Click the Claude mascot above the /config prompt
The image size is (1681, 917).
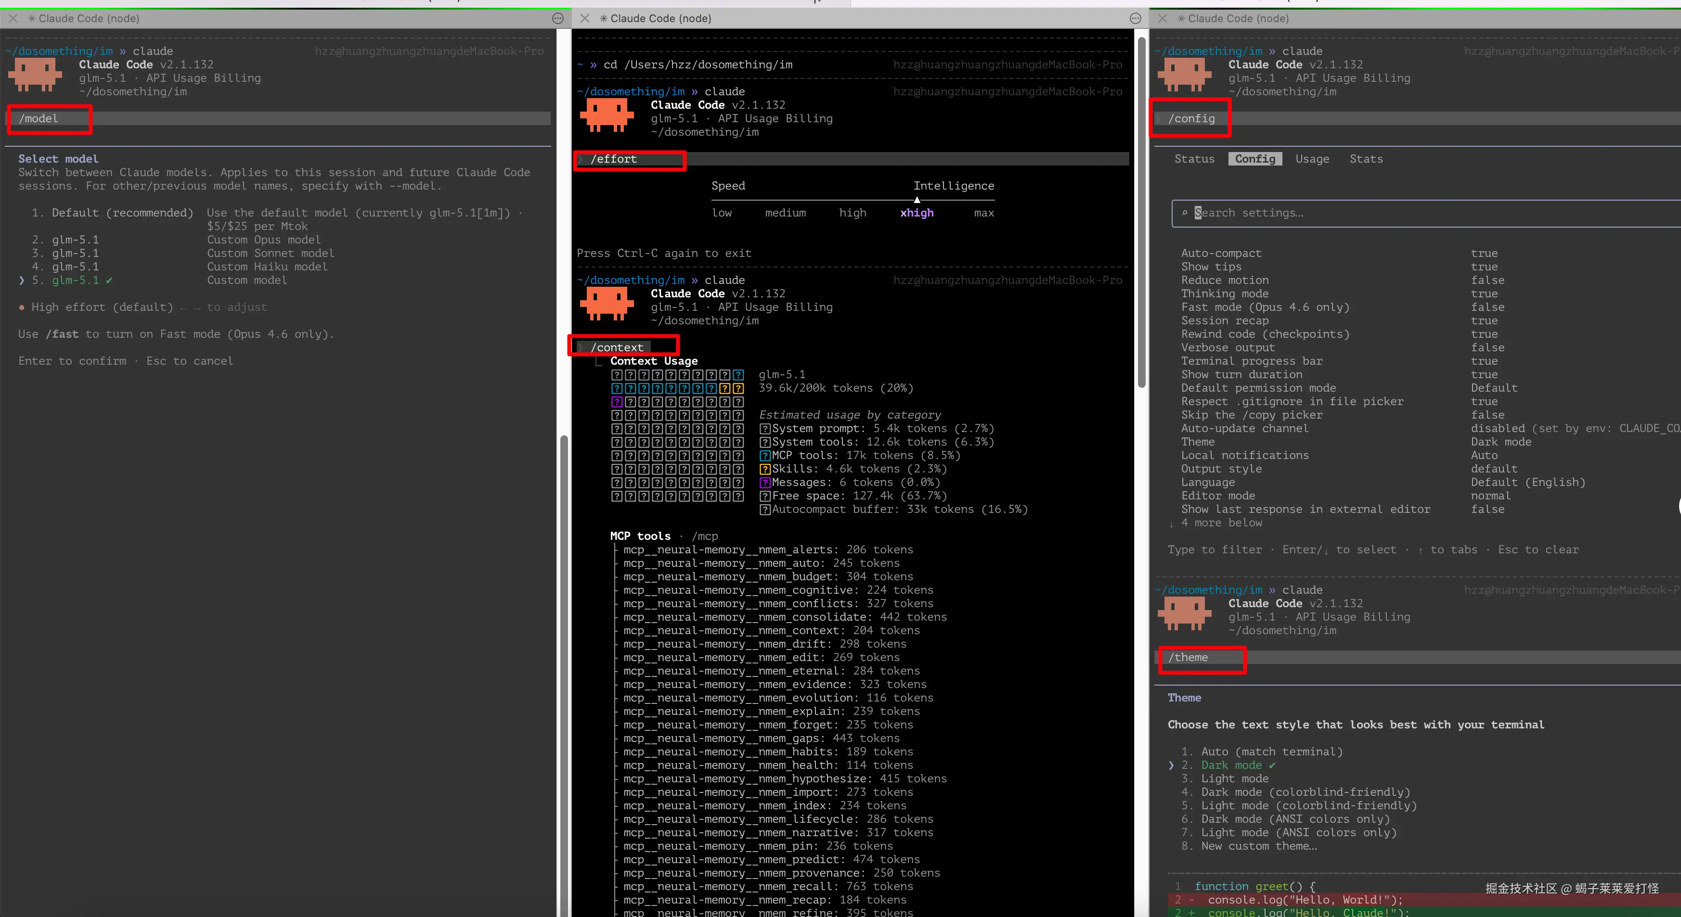pos(1184,75)
